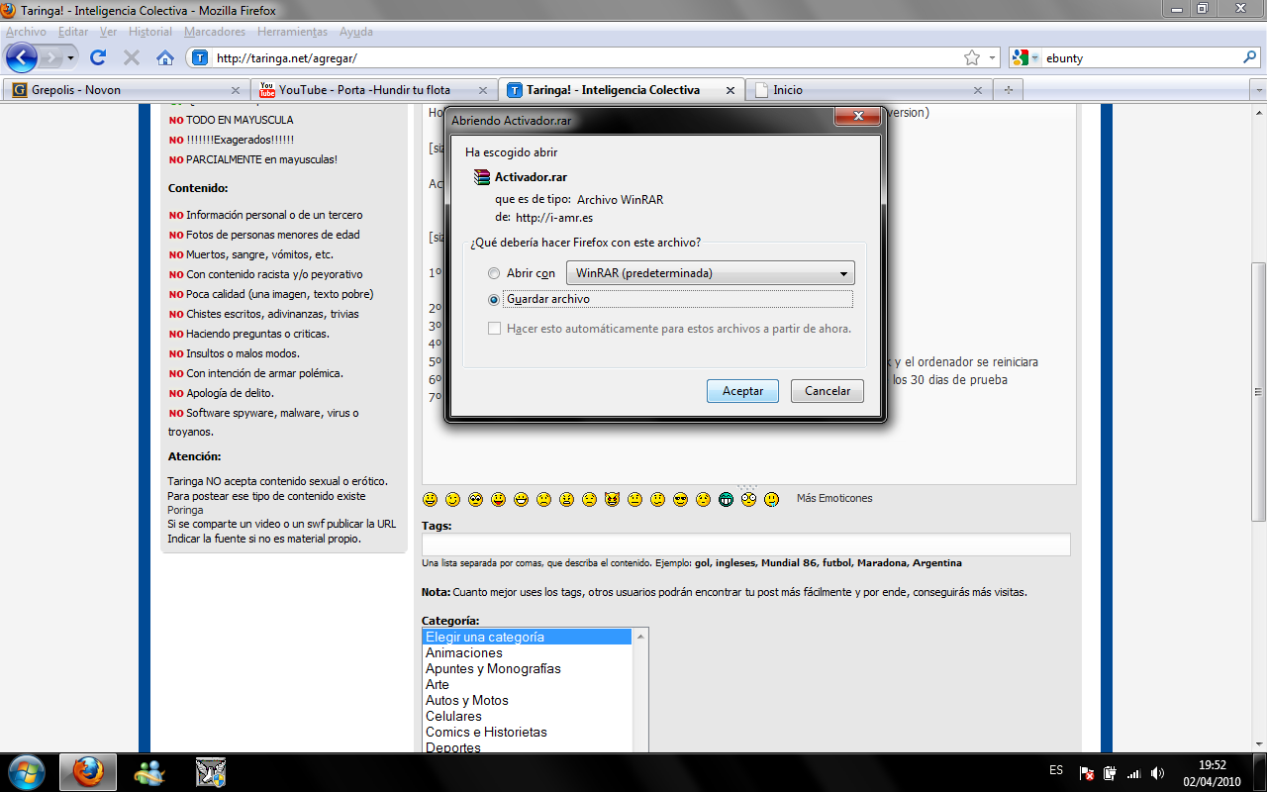Screen dimensions: 1267x792
Task: Select 'Celulares' in the category list
Action: pos(527,717)
